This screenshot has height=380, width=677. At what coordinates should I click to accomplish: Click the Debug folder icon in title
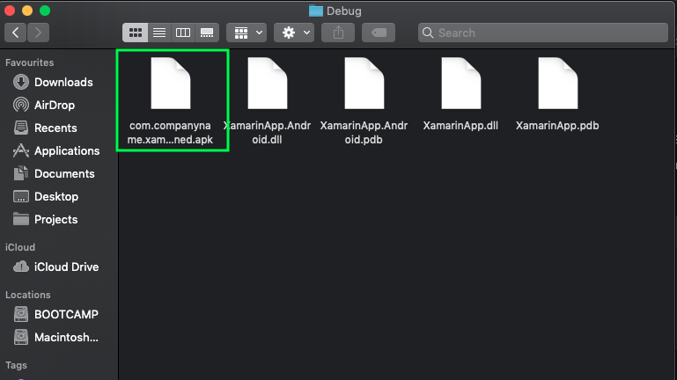316,11
